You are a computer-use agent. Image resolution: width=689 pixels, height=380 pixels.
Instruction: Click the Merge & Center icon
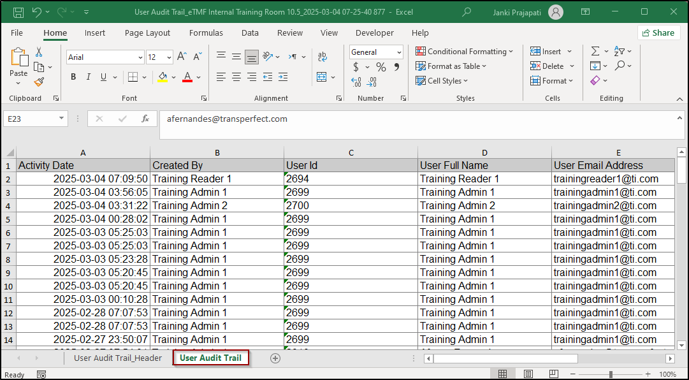[x=322, y=77]
